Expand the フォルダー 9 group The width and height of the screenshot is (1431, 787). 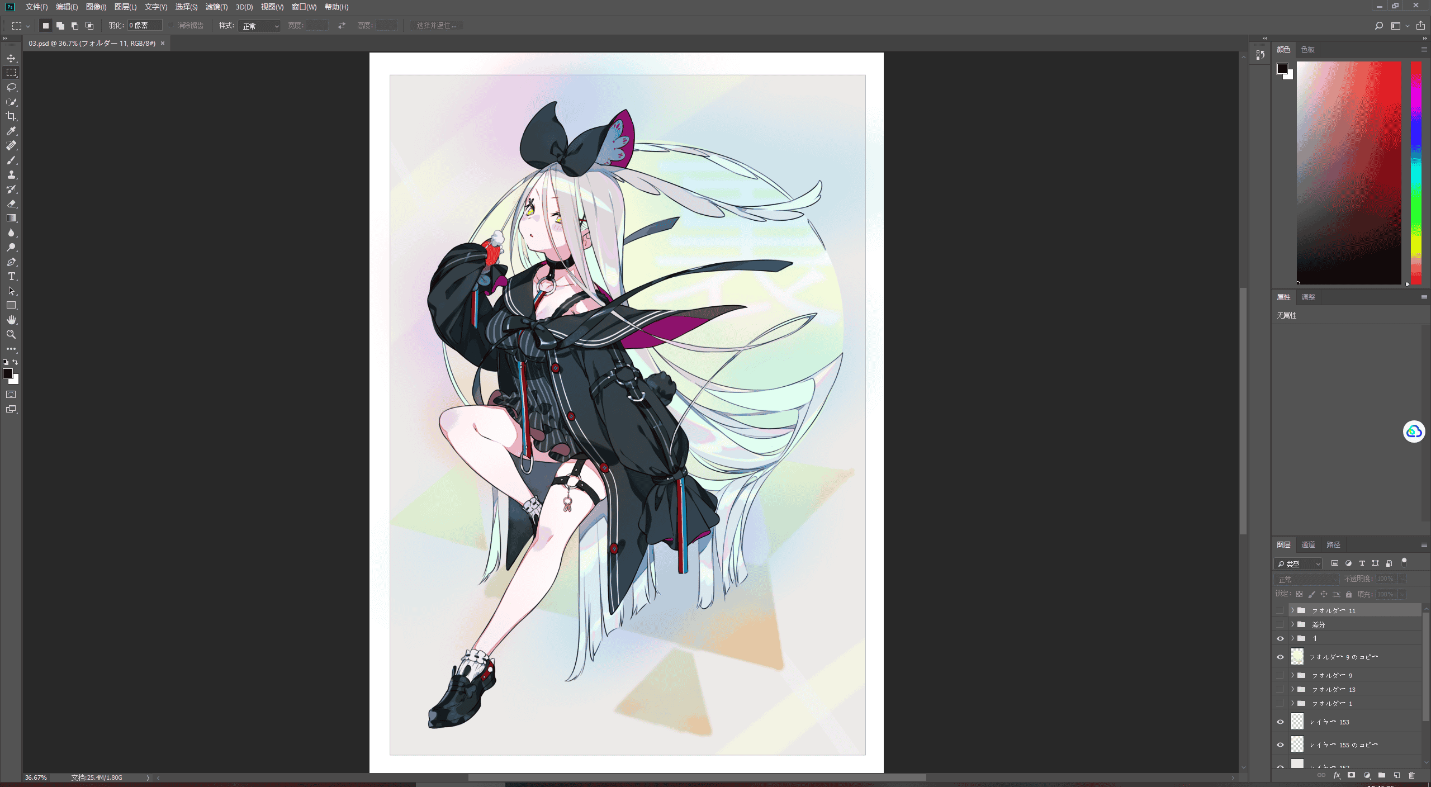coord(1292,675)
